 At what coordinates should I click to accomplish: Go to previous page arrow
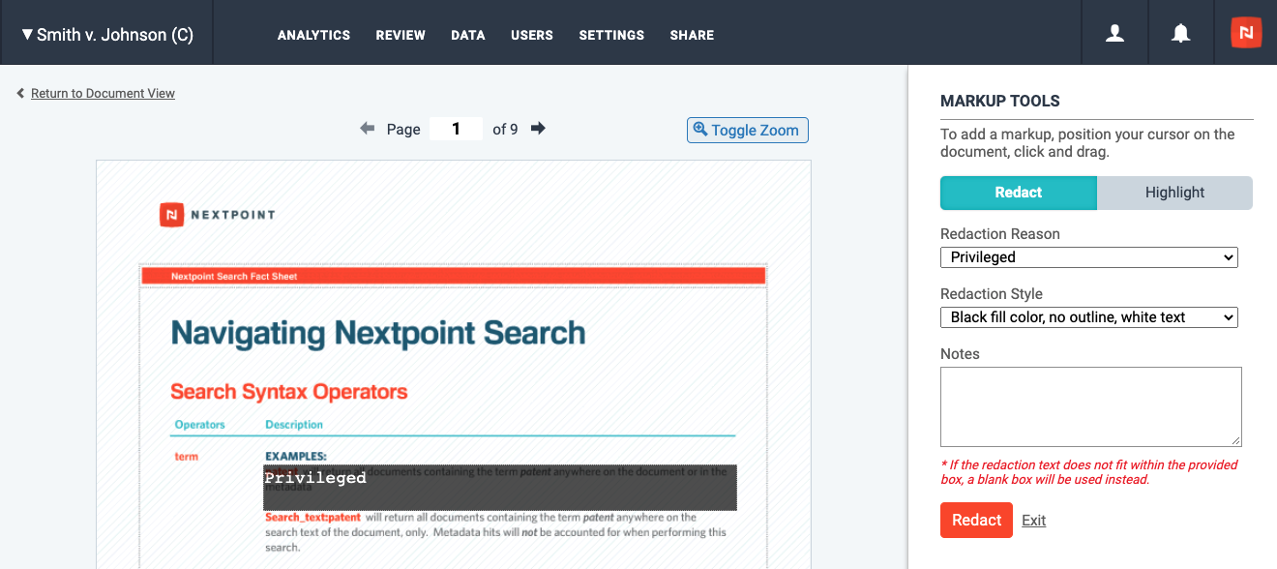(367, 128)
